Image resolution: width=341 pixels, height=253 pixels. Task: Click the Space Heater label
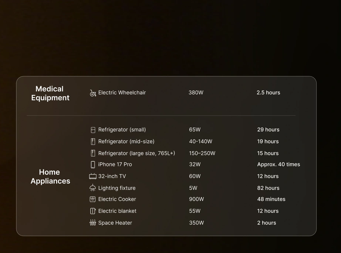115,223
